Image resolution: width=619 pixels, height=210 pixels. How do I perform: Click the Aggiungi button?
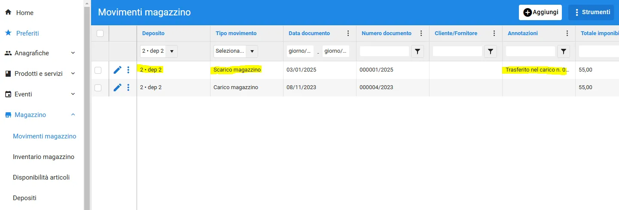pyautogui.click(x=540, y=12)
